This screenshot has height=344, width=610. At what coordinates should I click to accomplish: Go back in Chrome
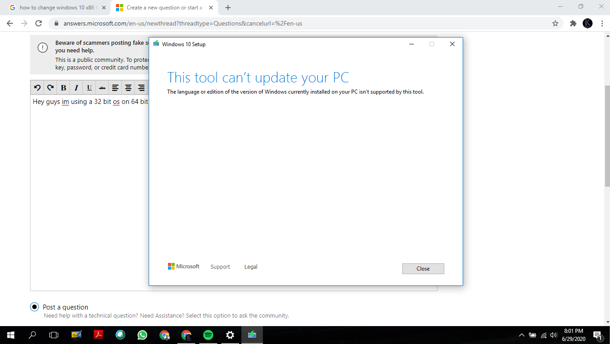pos(10,23)
